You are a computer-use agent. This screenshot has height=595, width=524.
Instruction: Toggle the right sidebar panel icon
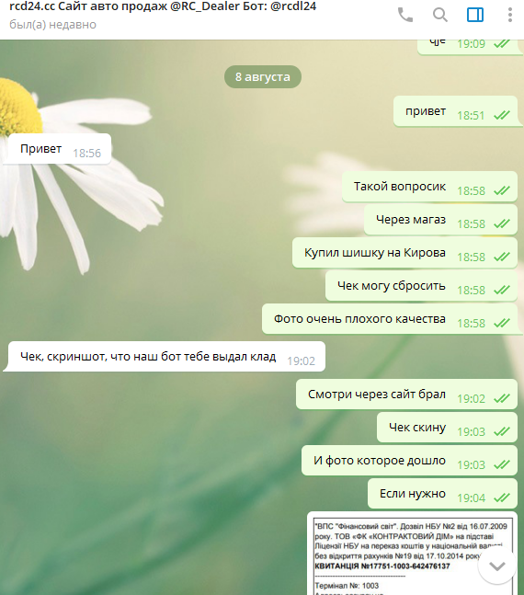(475, 16)
